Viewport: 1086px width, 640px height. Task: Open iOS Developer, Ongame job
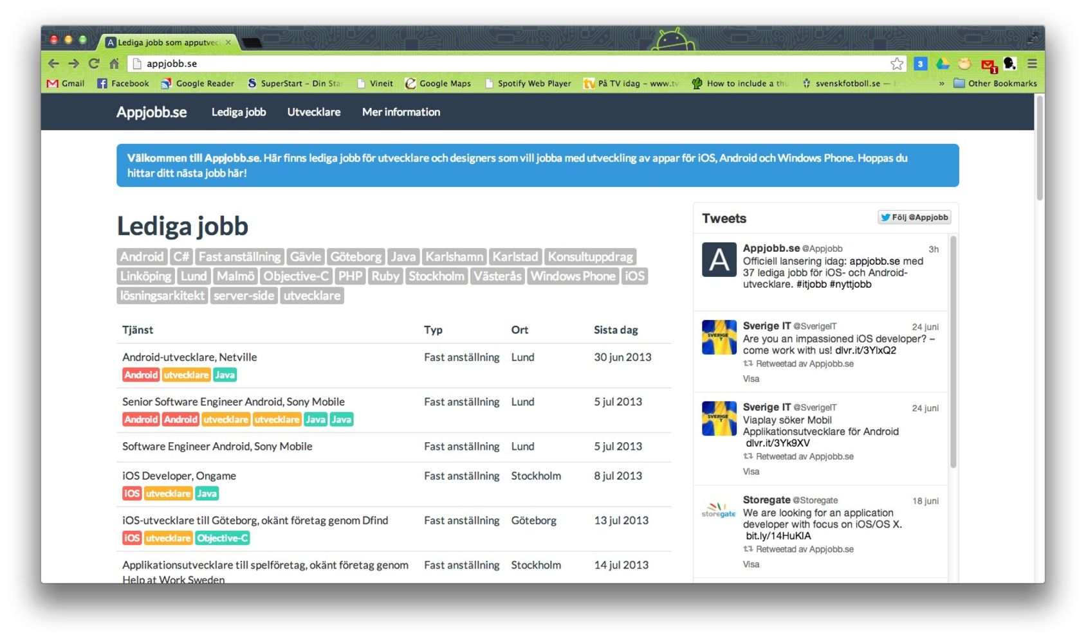coord(179,476)
